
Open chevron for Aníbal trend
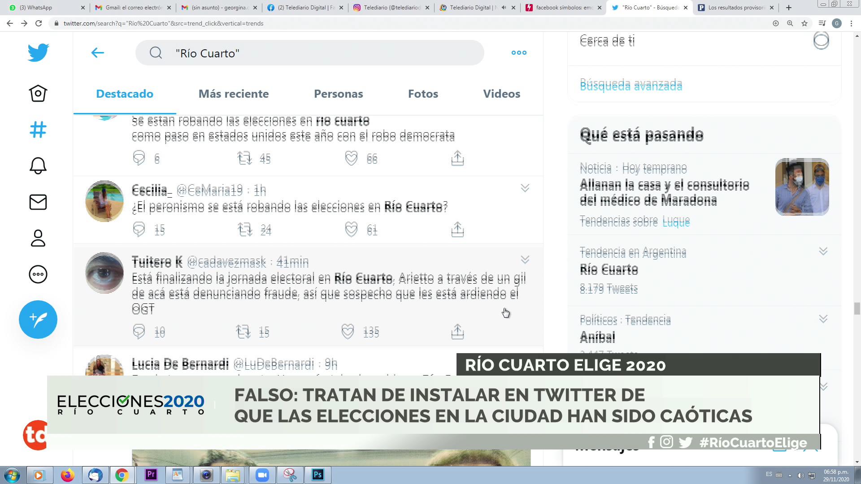[x=823, y=319]
